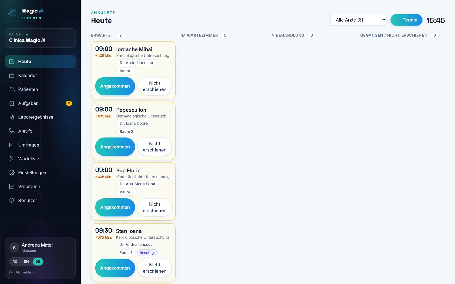The image size is (455, 284).
Task: Click the Bestätigt badge on Stan Ioana
Action: pyautogui.click(x=147, y=253)
